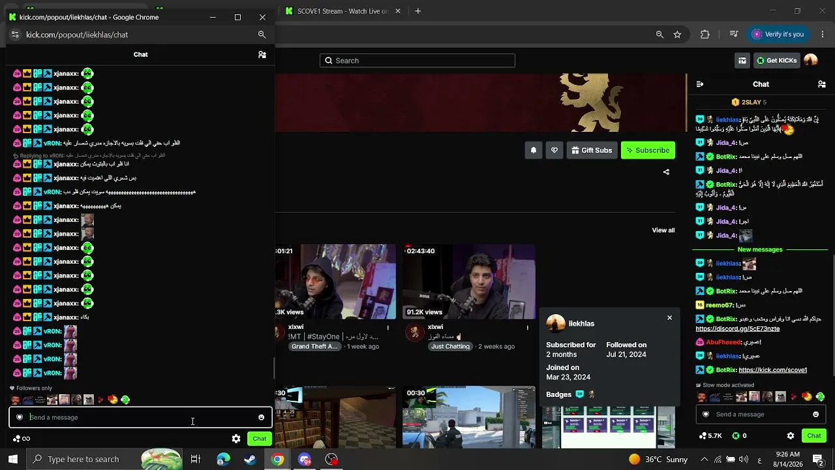
Task: Open emoji picker in popout chat input
Action: pos(261,418)
